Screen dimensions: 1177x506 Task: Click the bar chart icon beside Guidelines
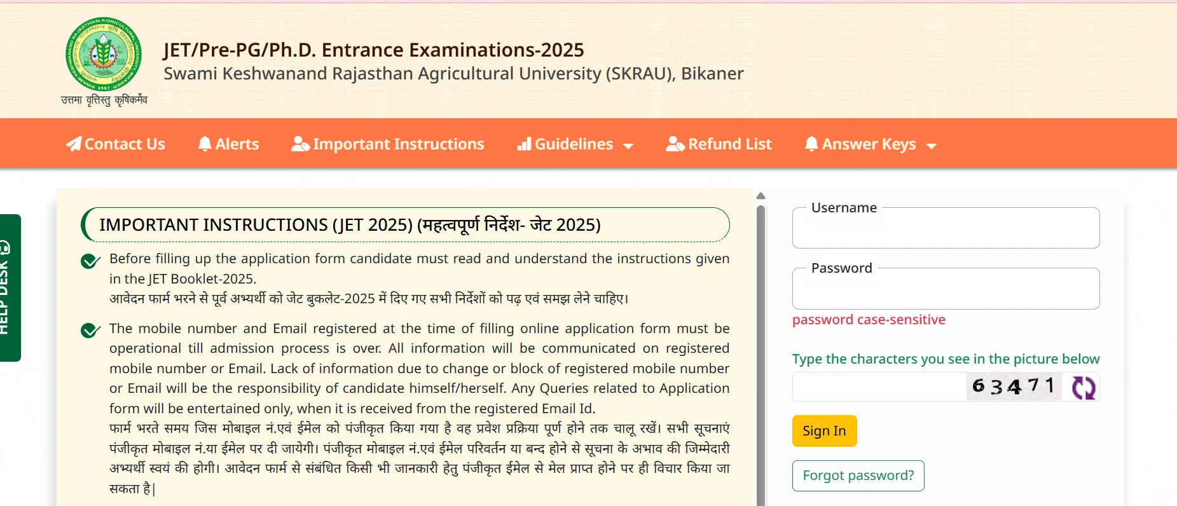(524, 144)
